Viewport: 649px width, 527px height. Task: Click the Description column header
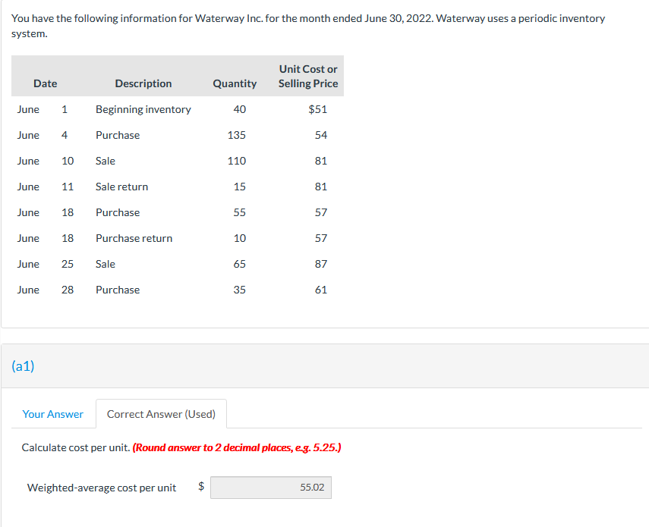point(143,83)
